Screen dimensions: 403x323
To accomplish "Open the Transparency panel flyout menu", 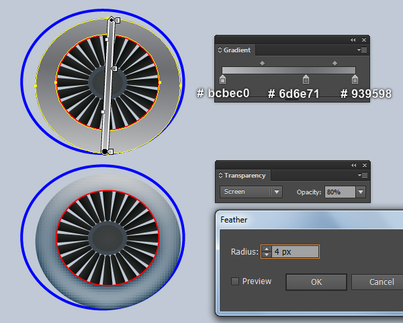I will [x=363, y=175].
